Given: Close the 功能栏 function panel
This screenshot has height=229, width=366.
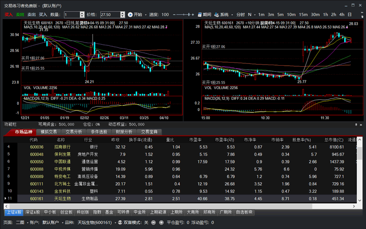Looking at the screenshot, I should coord(361,125).
